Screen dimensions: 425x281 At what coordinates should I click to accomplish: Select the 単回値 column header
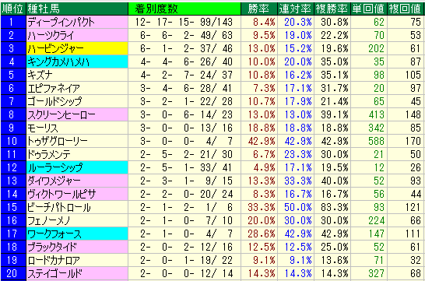pos(369,9)
